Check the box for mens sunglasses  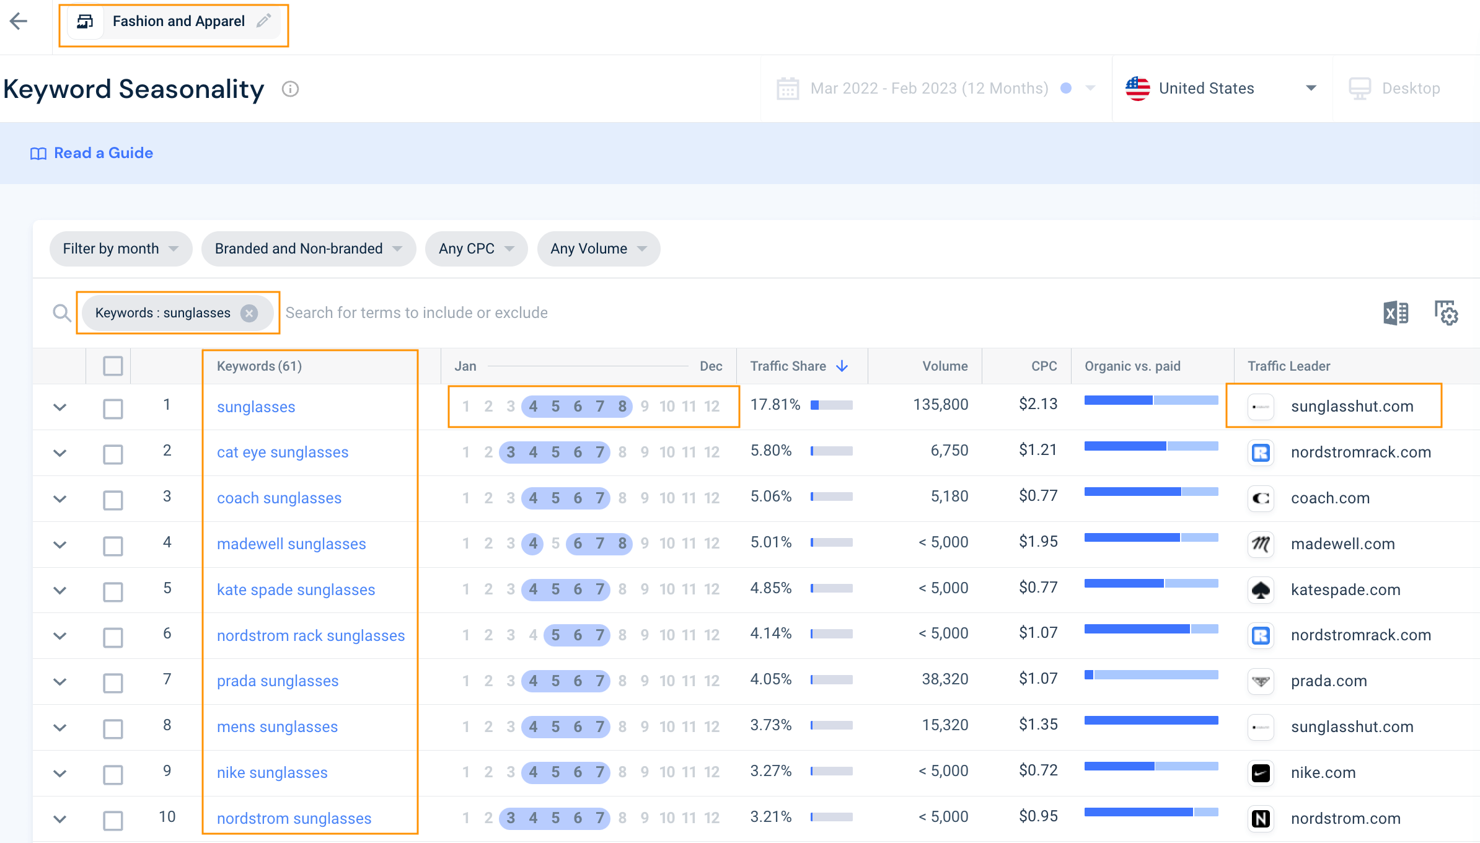[x=113, y=728]
